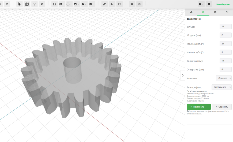Click the "Делительный диаметр: 40.00 мм" text
The height and width of the screenshot is (142, 233).
(200, 94)
